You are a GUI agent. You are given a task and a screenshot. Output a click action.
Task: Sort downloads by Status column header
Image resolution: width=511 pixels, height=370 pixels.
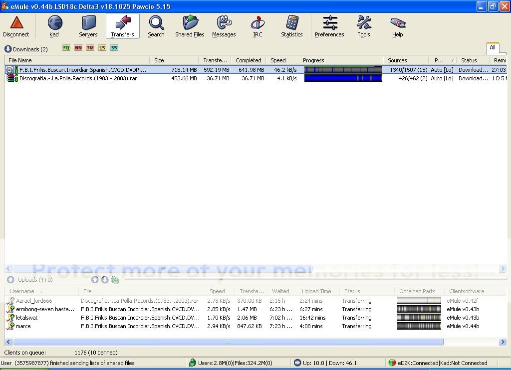[473, 60]
